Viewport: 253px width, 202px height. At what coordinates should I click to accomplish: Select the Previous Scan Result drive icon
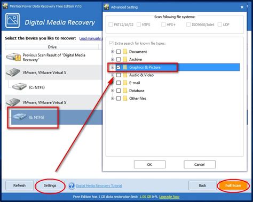[13, 57]
